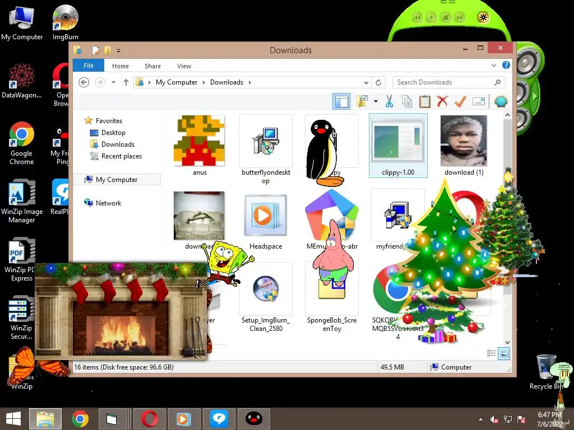Switch to large icons view in status bar
This screenshot has width=574, height=430.
point(504,353)
